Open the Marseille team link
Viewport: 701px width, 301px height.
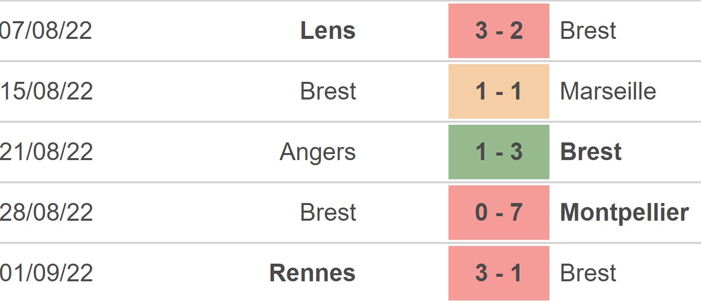[x=608, y=91]
